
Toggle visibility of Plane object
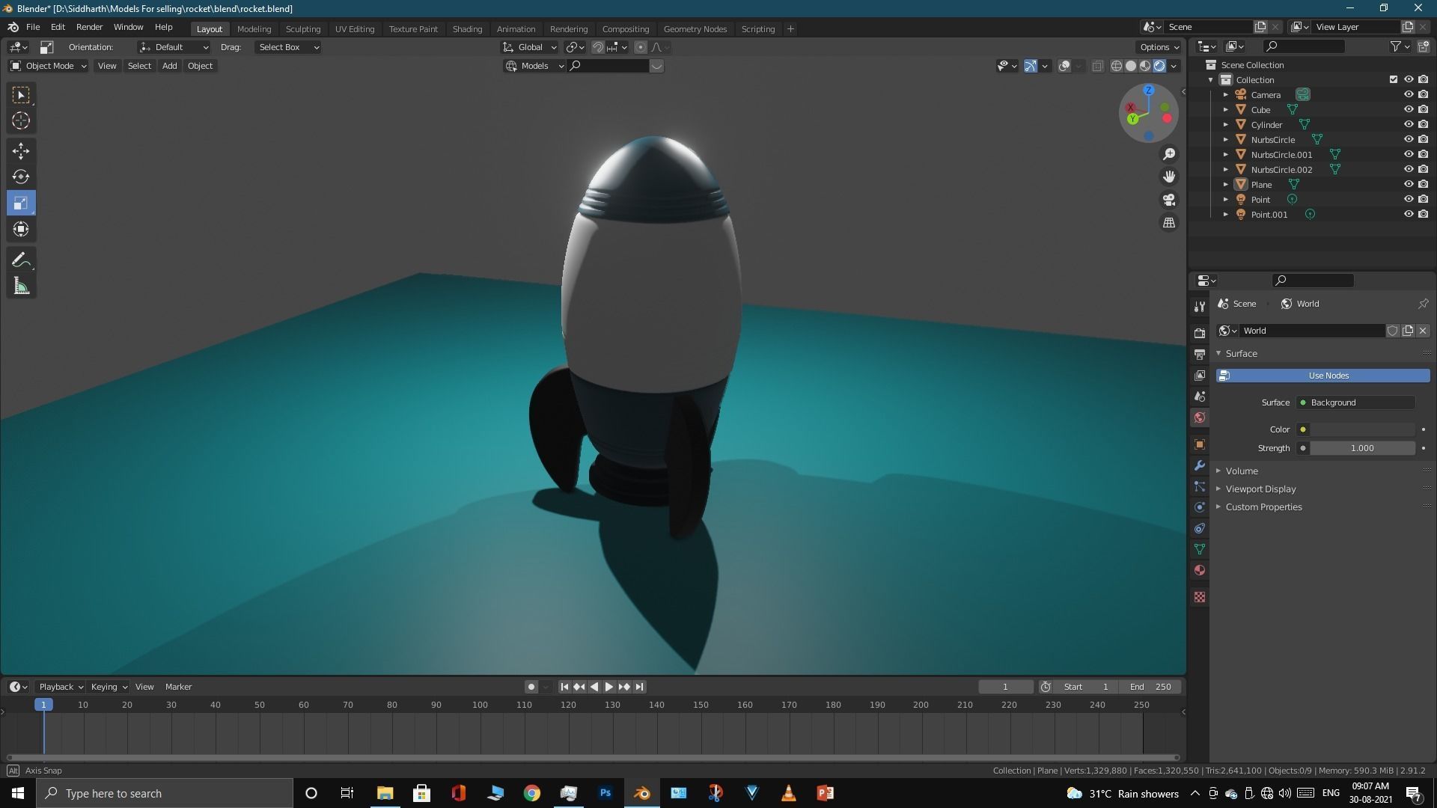(1408, 184)
